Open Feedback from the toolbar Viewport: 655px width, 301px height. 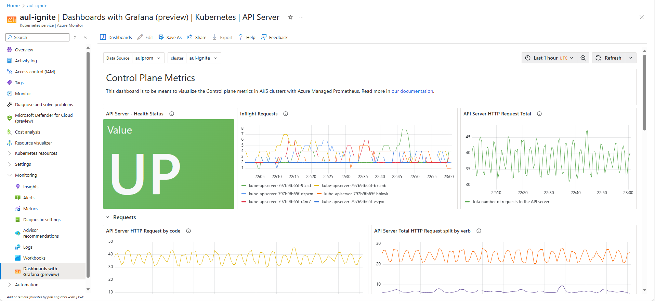[x=274, y=37]
